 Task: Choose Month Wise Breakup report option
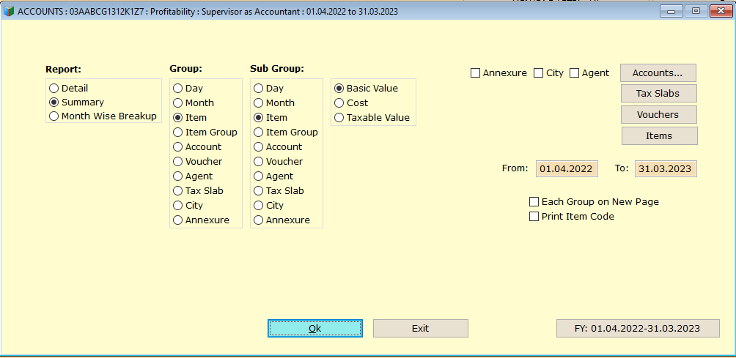(103, 116)
